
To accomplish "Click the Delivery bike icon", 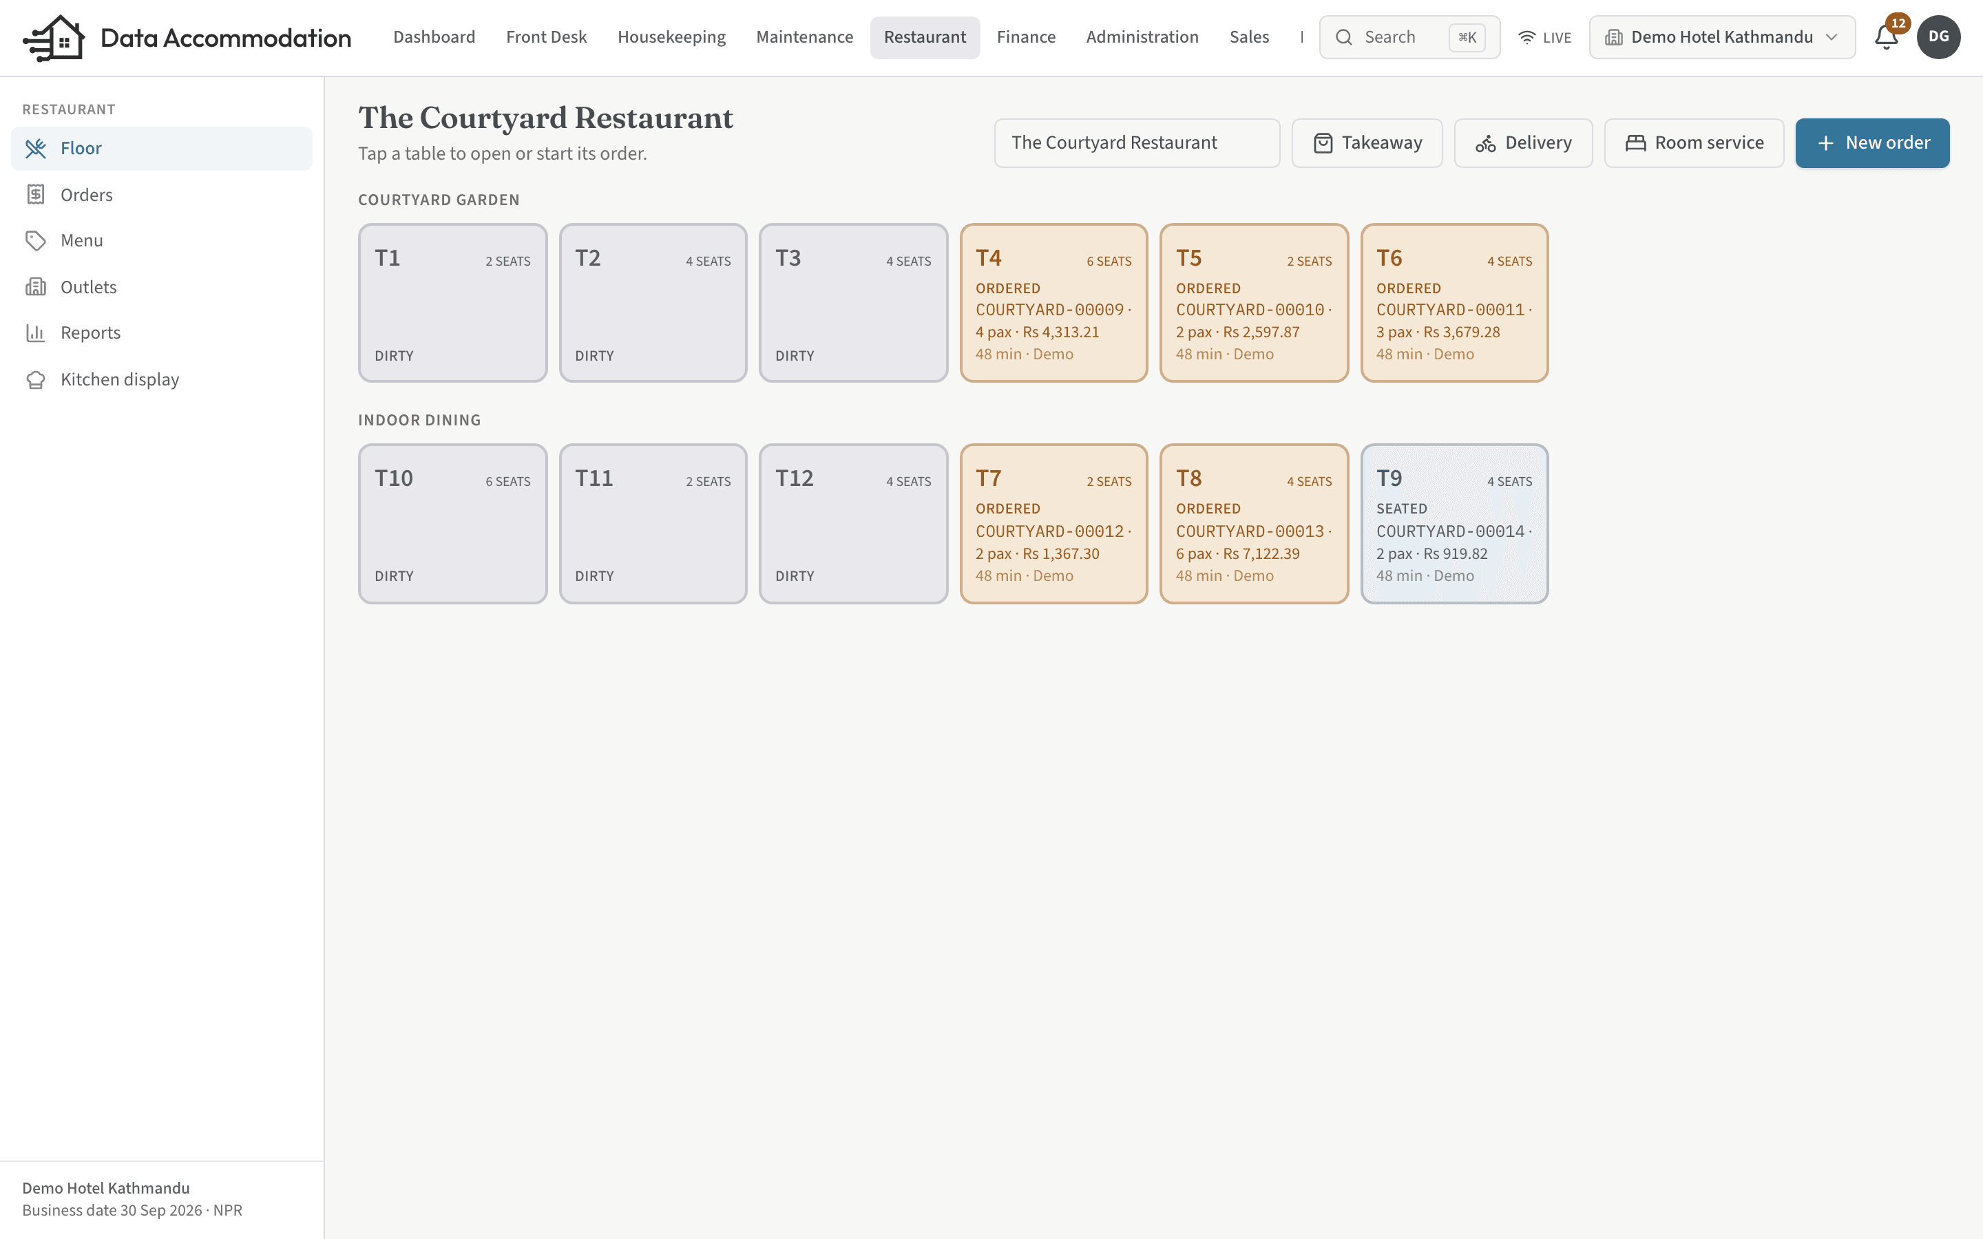I will (1486, 143).
